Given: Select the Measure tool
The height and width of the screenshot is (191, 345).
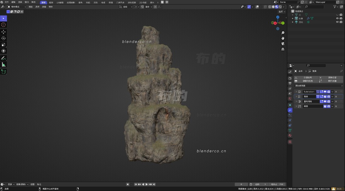Looking at the screenshot, I should [3, 65].
